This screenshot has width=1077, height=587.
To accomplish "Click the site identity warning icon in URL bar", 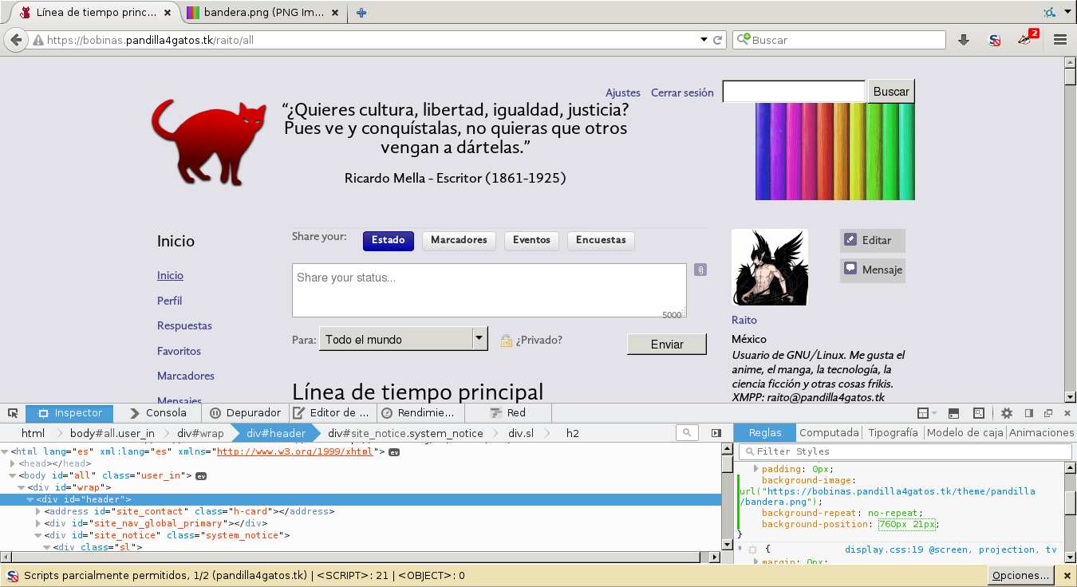I will click(x=37, y=40).
